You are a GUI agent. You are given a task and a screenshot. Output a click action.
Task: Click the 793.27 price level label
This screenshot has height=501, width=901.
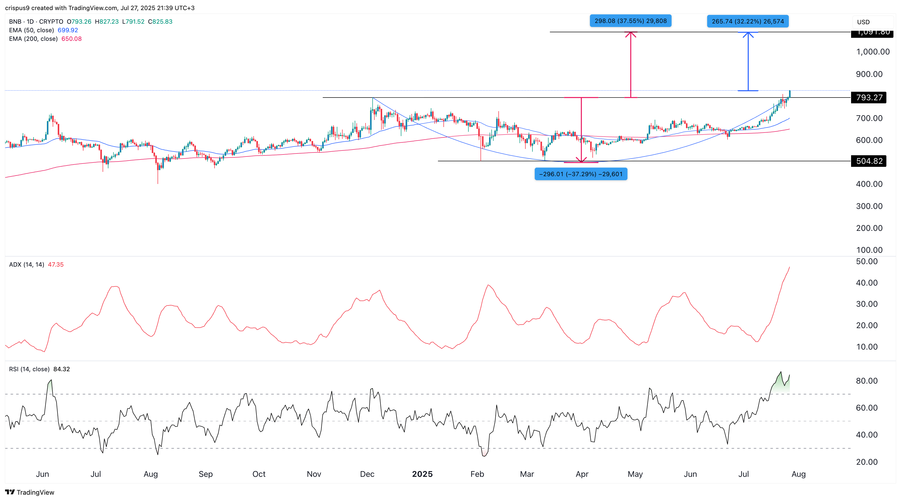click(x=869, y=97)
